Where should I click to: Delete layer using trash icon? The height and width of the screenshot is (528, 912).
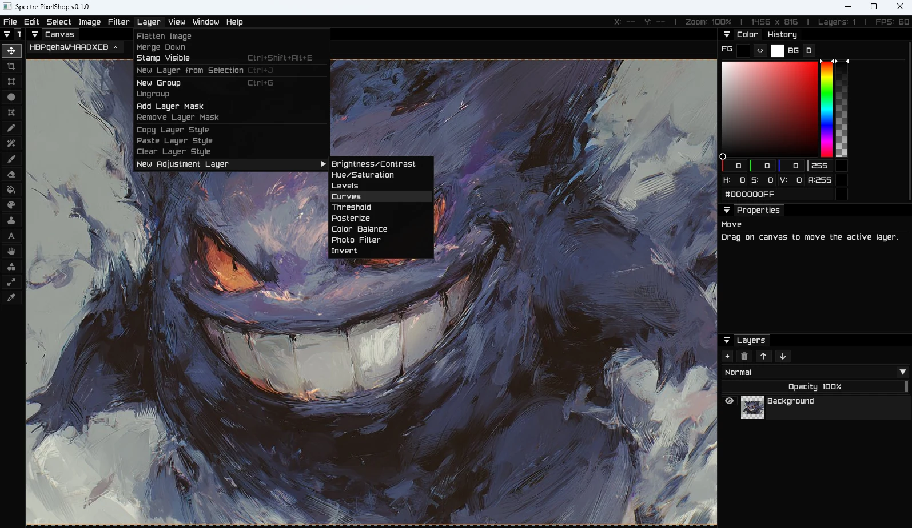click(x=744, y=356)
